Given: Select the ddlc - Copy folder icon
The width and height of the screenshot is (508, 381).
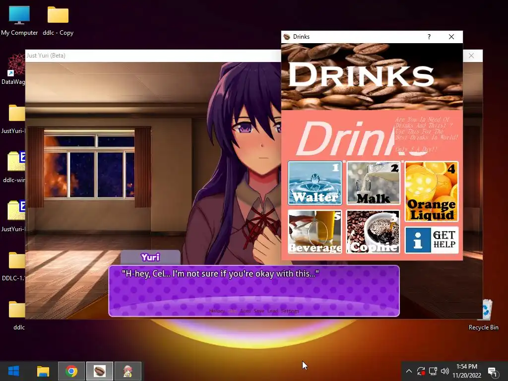Looking at the screenshot, I should point(58,21).
